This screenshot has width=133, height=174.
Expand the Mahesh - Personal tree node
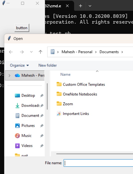(x=10, y=76)
